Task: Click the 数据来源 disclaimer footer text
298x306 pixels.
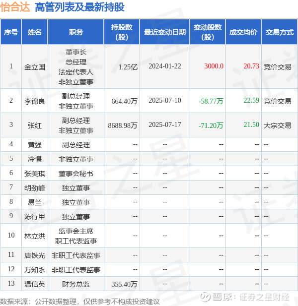Action: coord(80,302)
